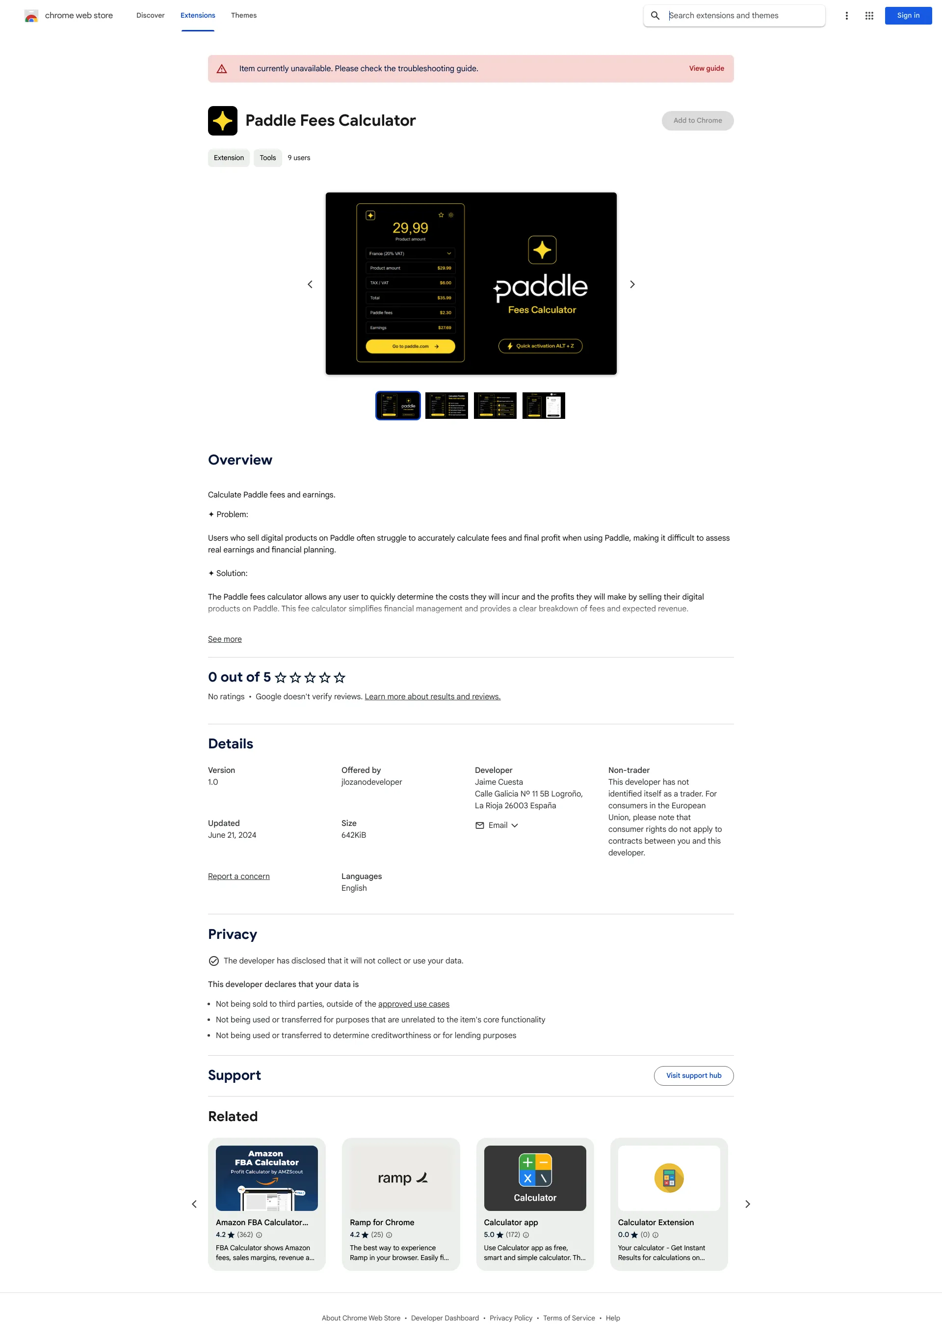Click the View guide link

point(706,68)
